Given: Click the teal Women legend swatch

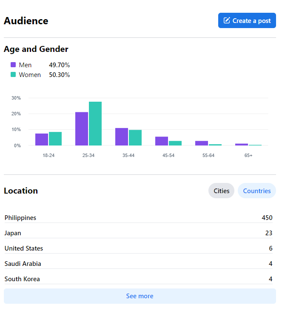Looking at the screenshot, I should tap(13, 75).
